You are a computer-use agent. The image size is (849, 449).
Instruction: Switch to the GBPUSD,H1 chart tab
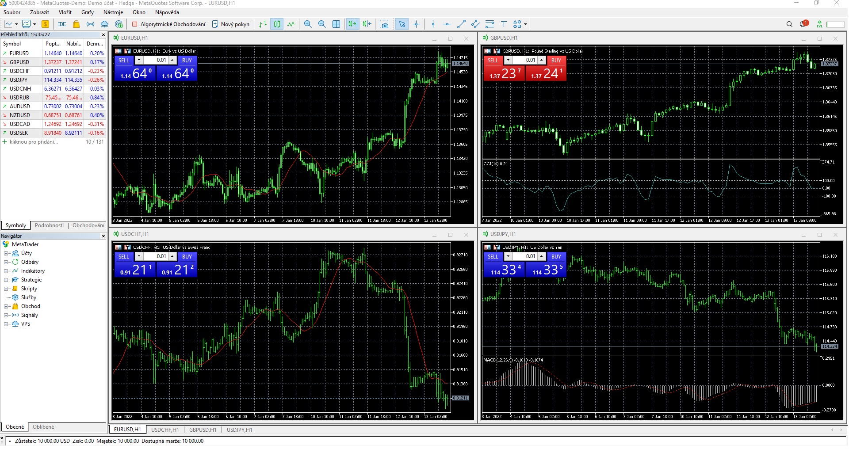pos(203,430)
